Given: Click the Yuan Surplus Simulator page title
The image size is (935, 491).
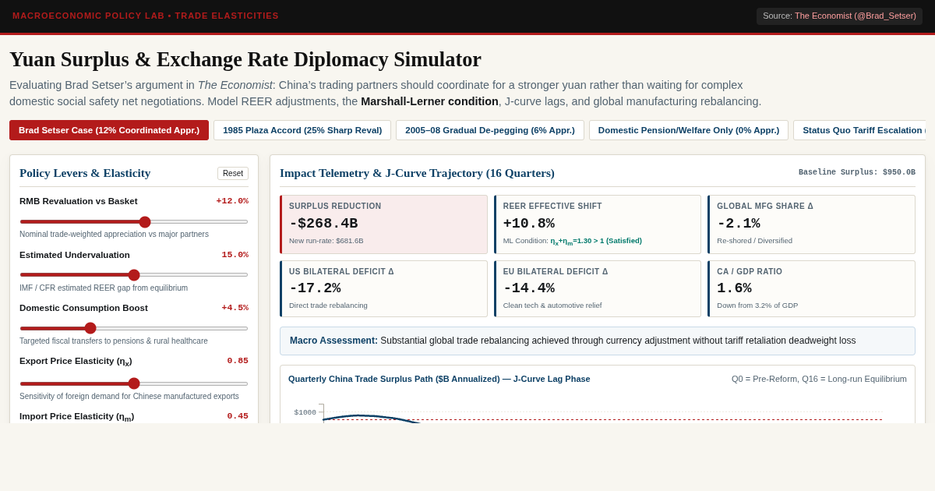Looking at the screenshot, I should click(245, 59).
